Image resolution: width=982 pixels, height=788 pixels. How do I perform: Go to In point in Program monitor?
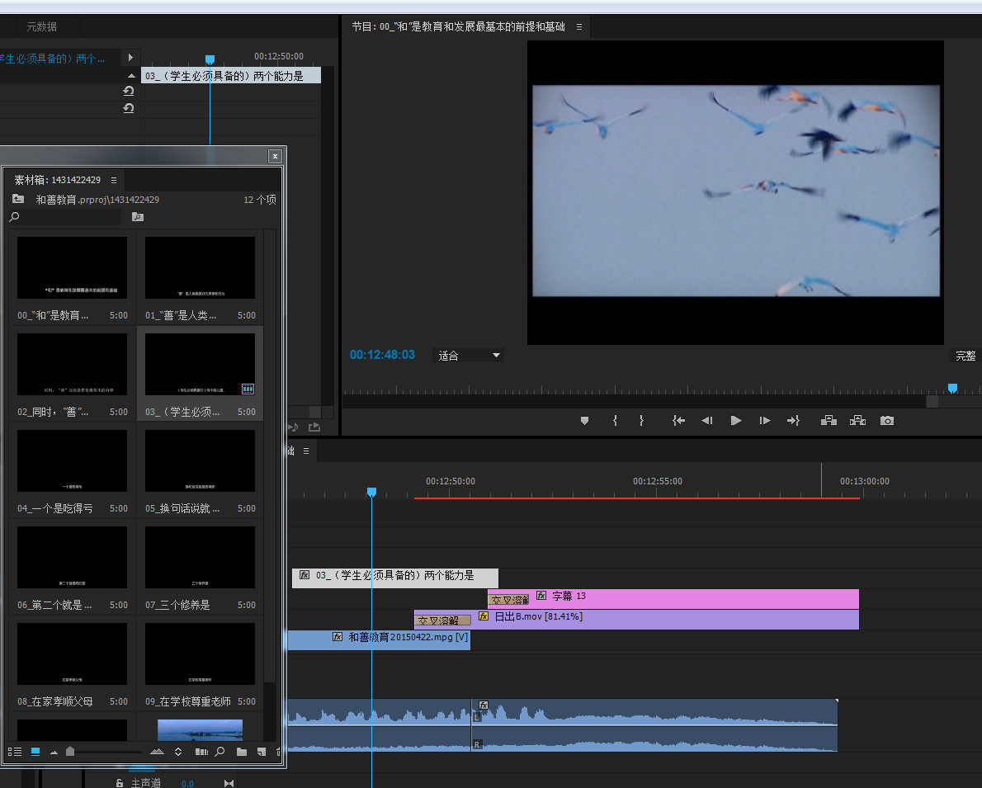point(678,420)
